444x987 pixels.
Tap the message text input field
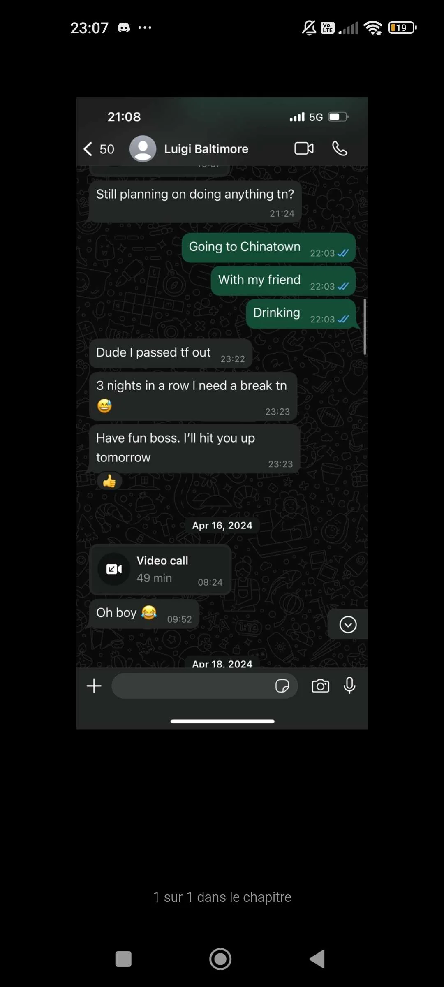pyautogui.click(x=204, y=686)
